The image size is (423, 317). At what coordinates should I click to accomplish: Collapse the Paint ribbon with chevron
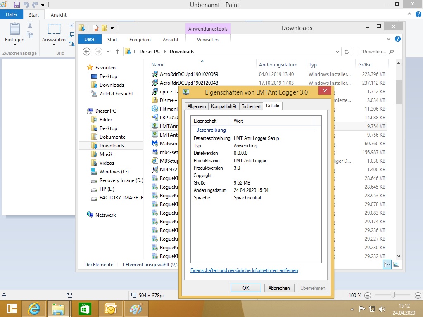[x=409, y=14]
